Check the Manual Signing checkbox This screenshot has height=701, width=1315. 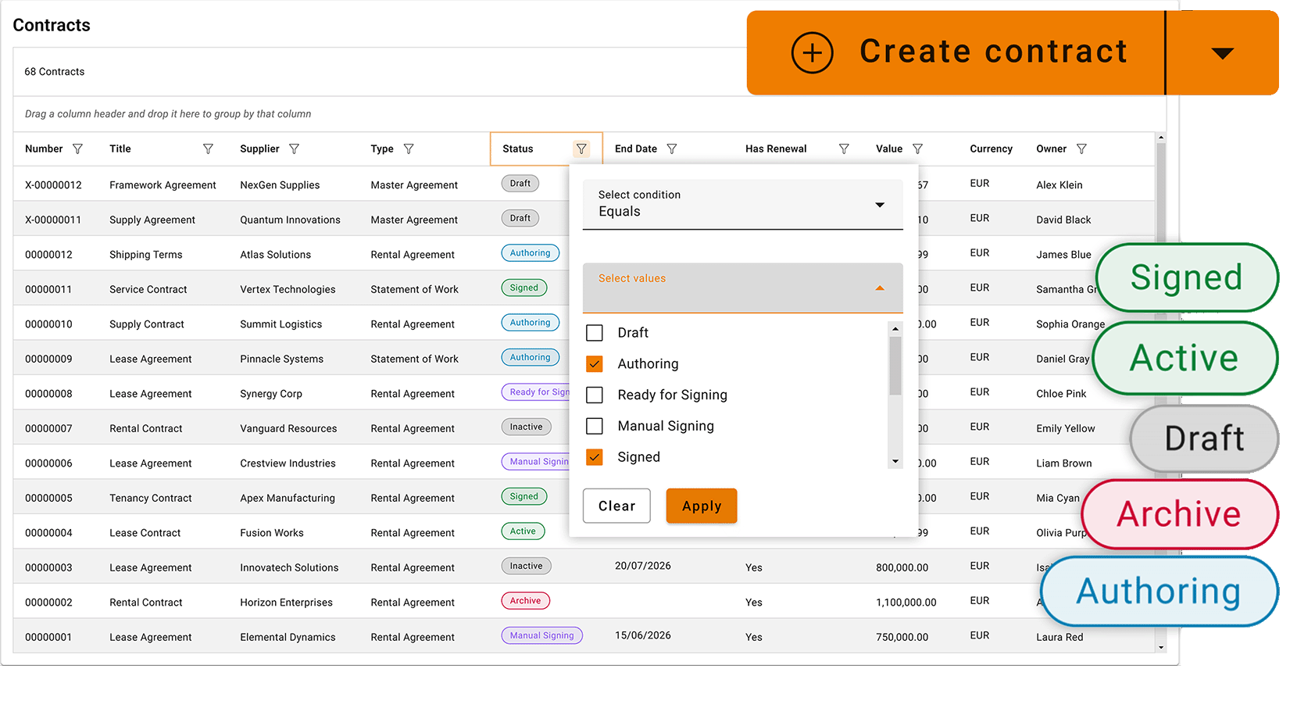(595, 426)
